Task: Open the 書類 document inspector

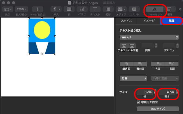Action: tap(169, 9)
